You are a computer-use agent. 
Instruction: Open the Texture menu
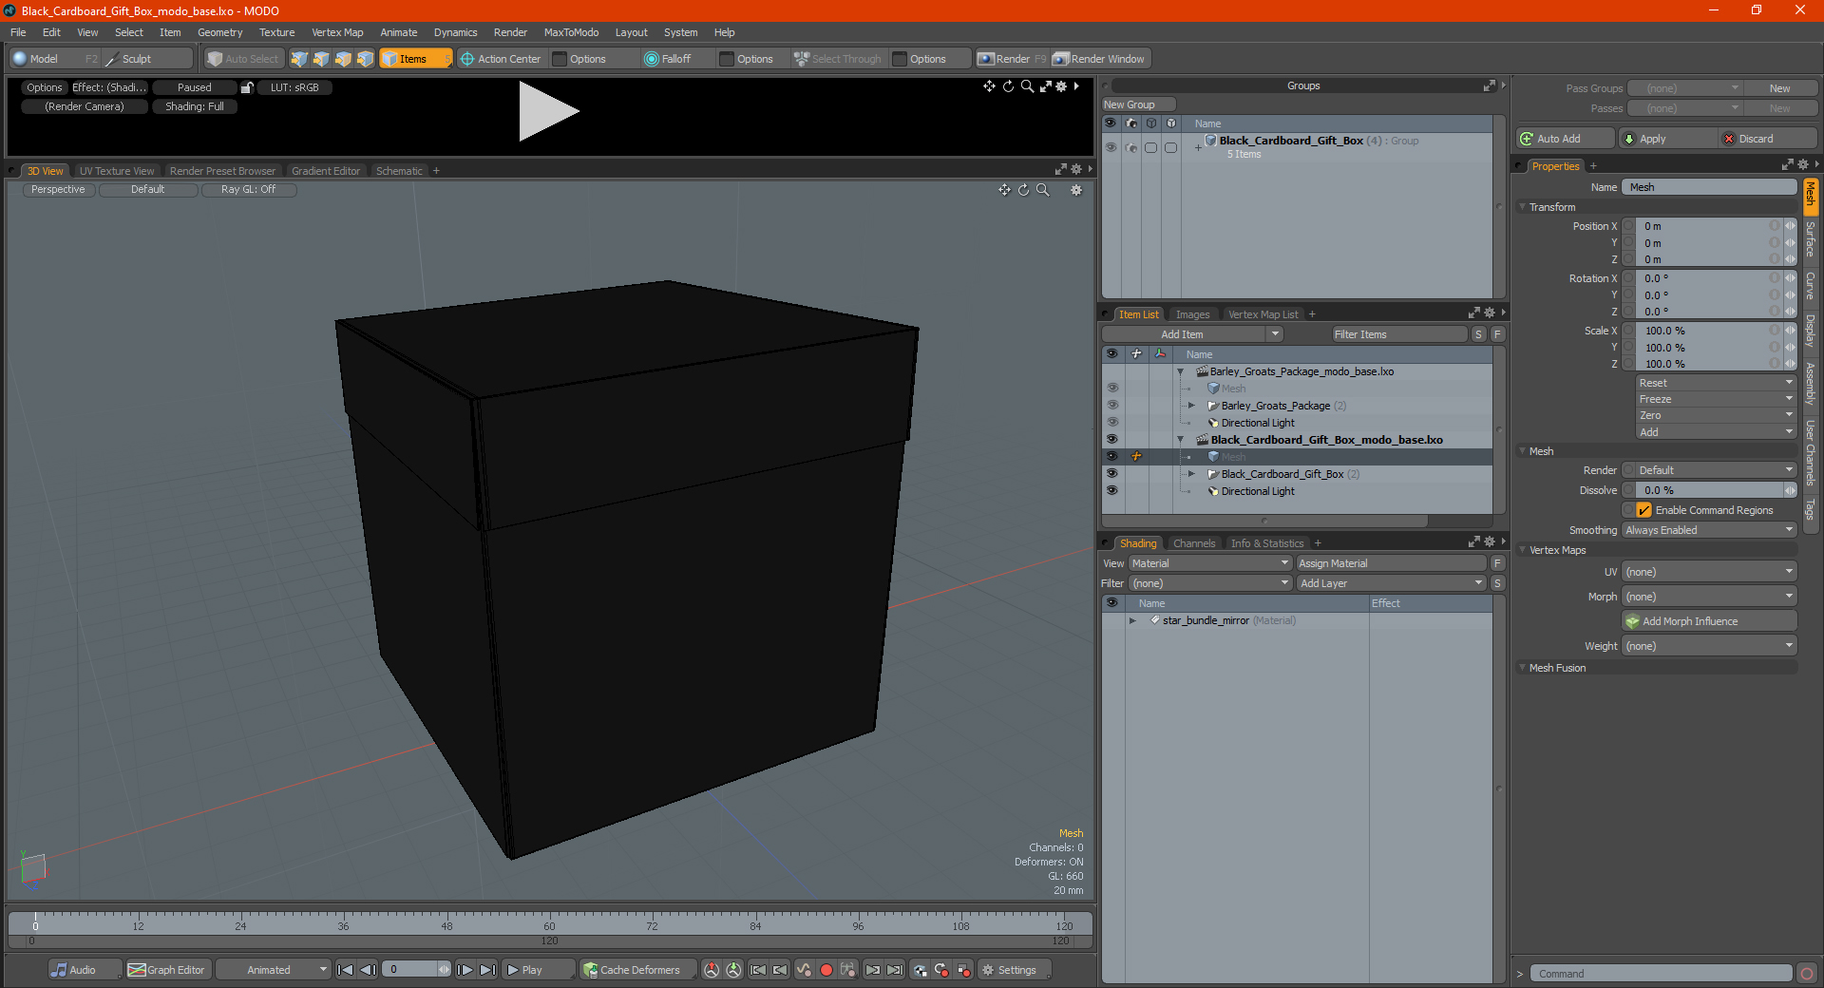[x=276, y=32]
